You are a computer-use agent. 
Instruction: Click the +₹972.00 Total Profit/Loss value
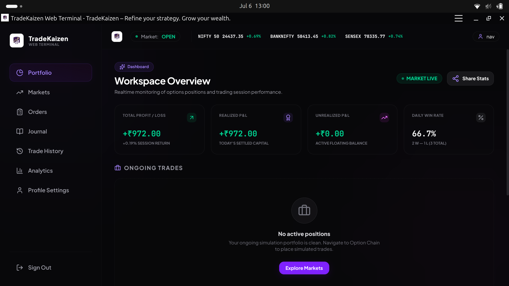coord(142,134)
